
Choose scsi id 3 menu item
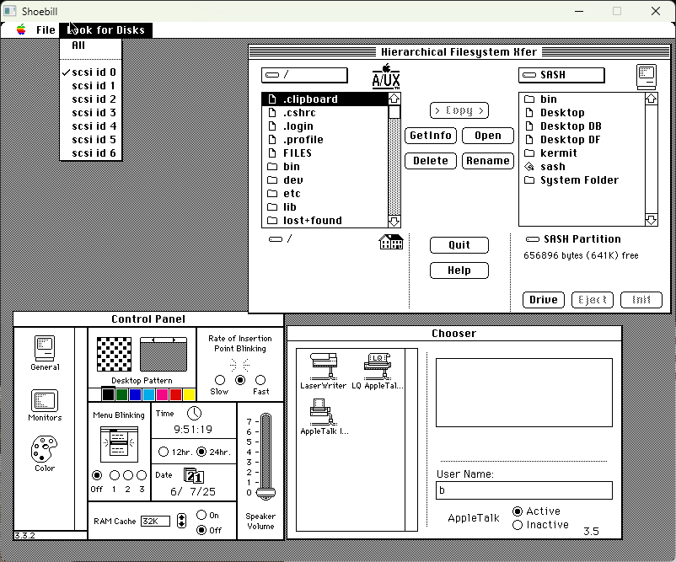(91, 113)
